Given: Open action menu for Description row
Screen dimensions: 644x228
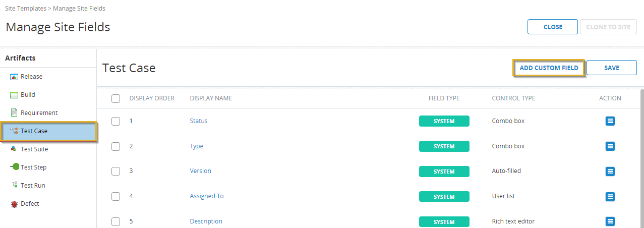Looking at the screenshot, I should 610,221.
